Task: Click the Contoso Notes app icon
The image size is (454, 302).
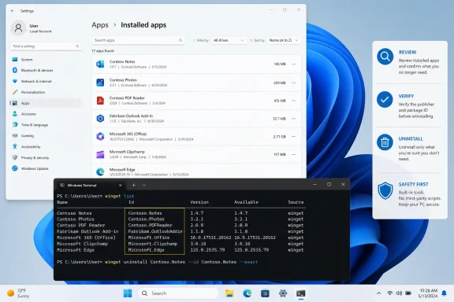Action: tap(100, 64)
